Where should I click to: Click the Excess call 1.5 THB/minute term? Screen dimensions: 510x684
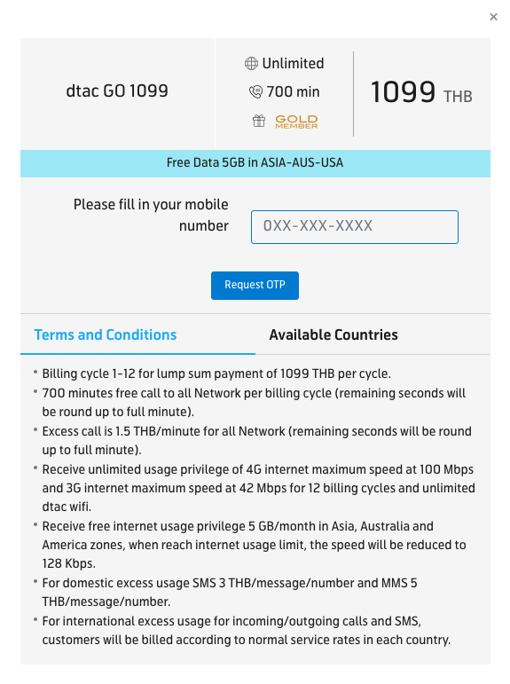click(x=256, y=441)
